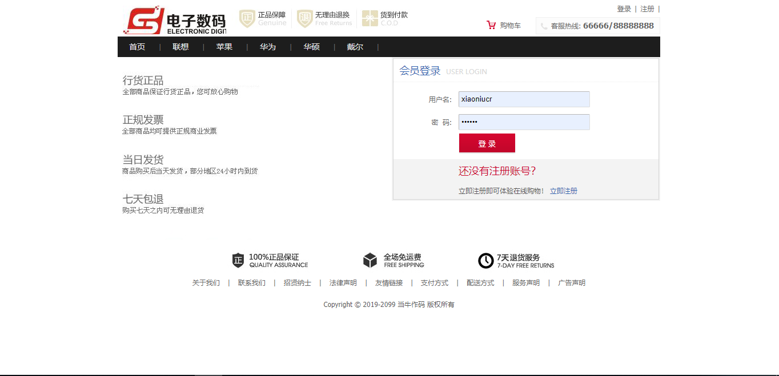Click the 当牛作码 copyright link
Screen dimensions: 779x376
tap(411, 305)
